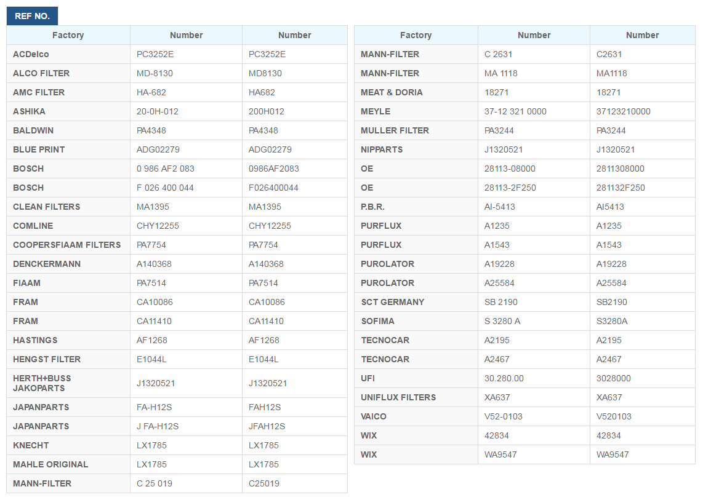The width and height of the screenshot is (703, 500).
Task: Select the REF NO. tab
Action: click(x=32, y=16)
